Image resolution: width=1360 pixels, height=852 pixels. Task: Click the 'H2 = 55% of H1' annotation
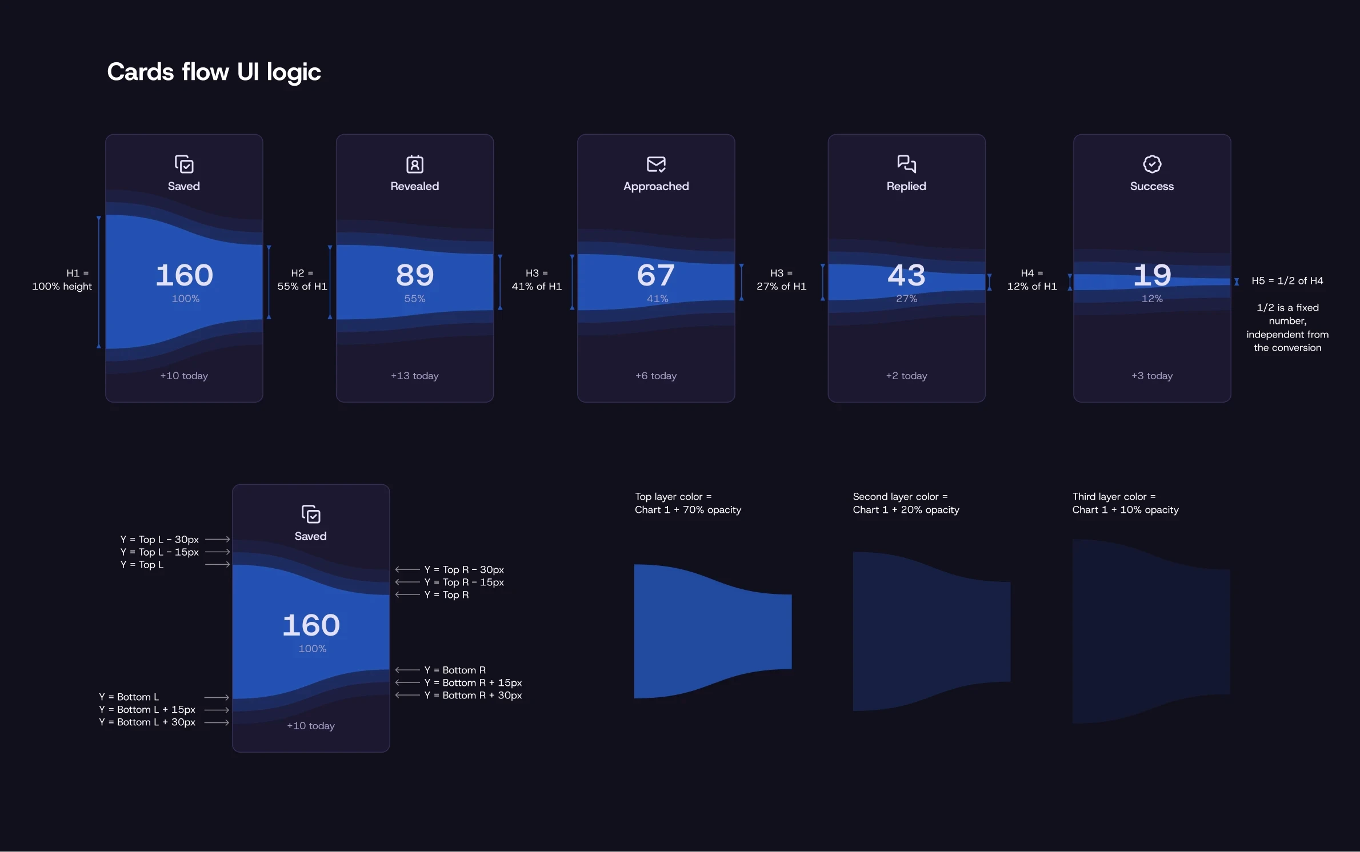(x=302, y=280)
